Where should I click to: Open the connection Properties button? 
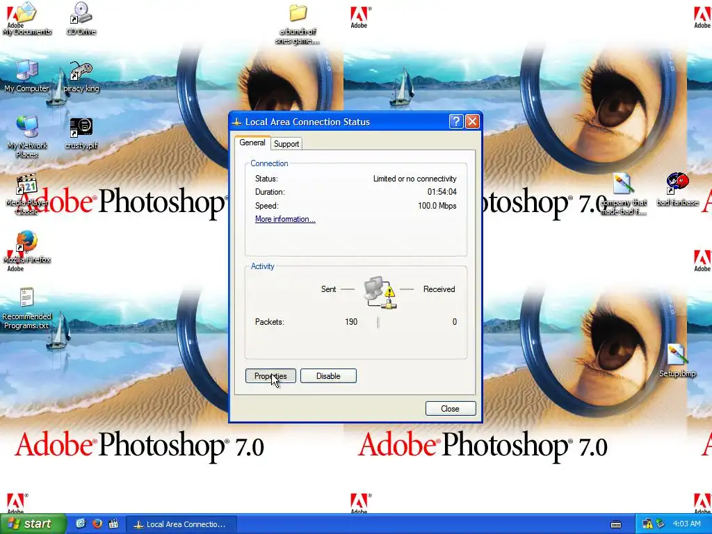[x=270, y=376]
